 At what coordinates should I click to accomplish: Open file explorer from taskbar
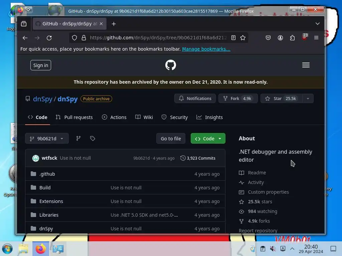(23, 249)
